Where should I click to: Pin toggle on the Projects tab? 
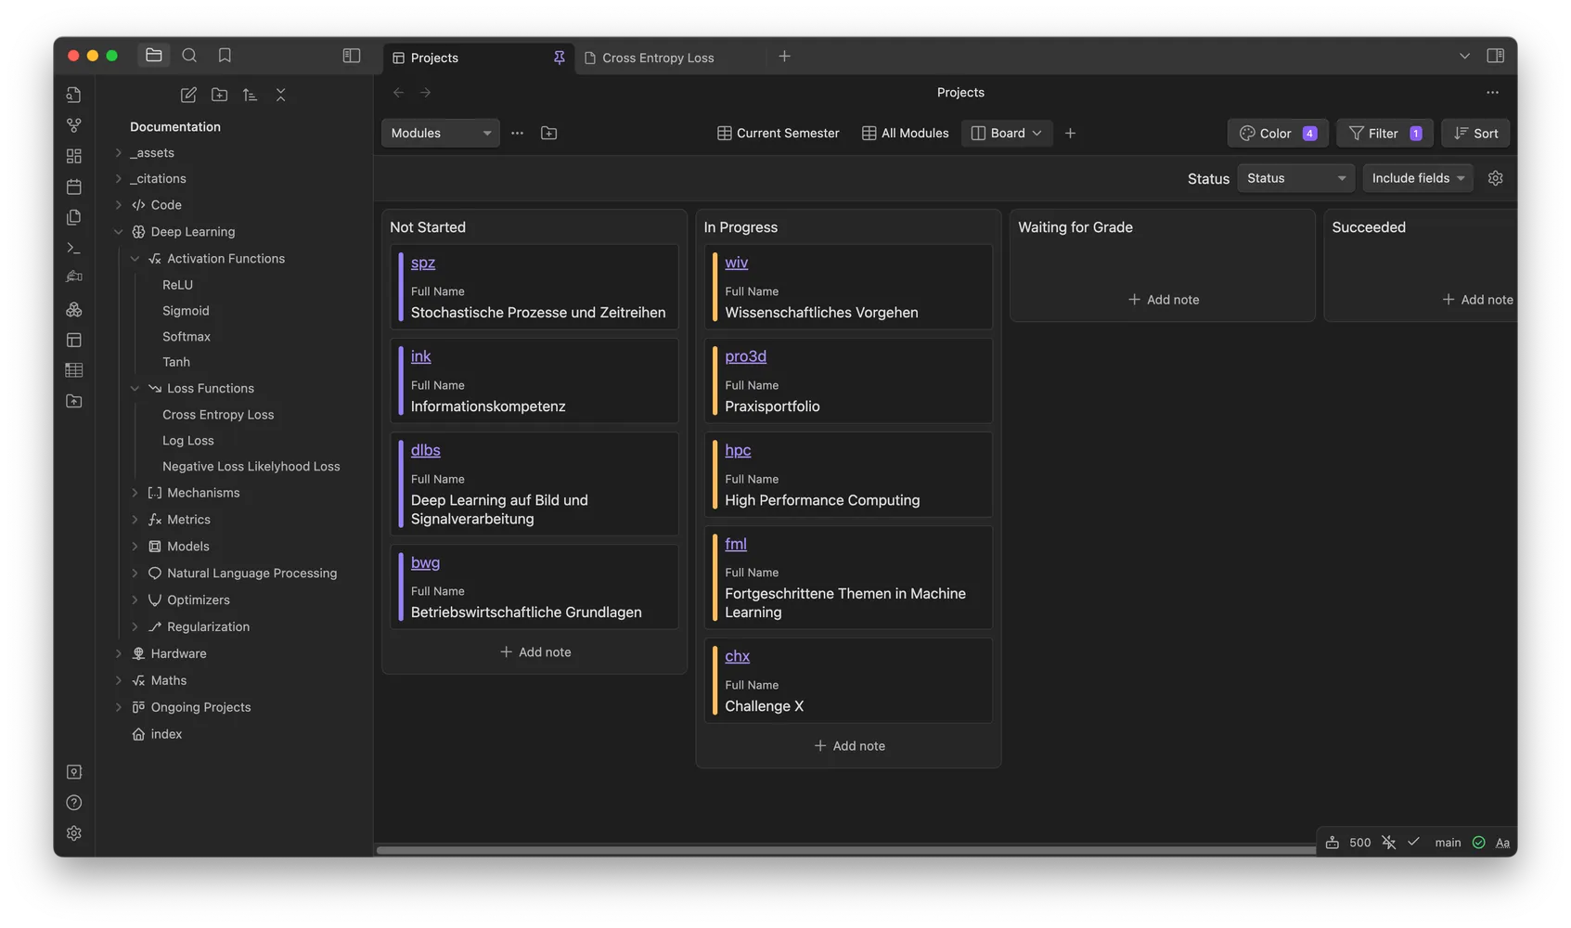[559, 57]
